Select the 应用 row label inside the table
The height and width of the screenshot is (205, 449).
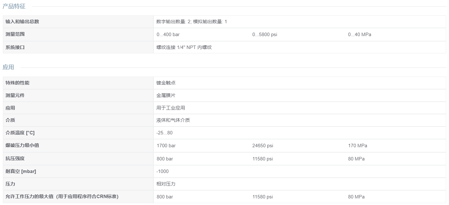tap(10, 108)
